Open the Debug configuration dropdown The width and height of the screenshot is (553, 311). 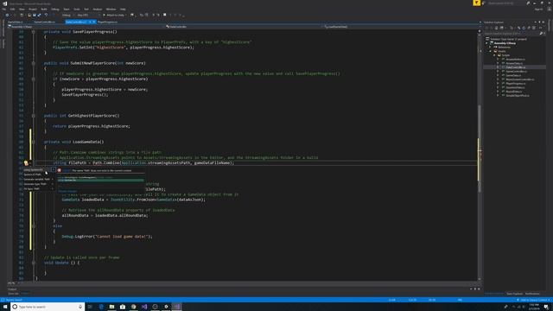pyautogui.click(x=68, y=16)
